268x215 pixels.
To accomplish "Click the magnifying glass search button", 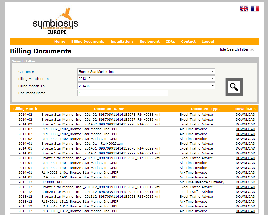I will pyautogui.click(x=234, y=87).
